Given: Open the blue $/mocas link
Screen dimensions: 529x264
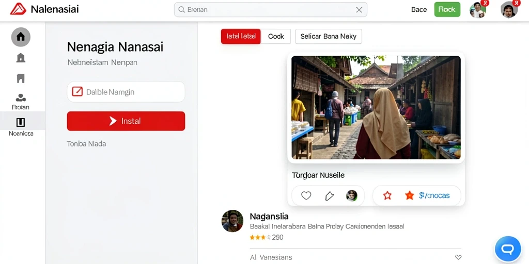Looking at the screenshot, I should point(434,195).
